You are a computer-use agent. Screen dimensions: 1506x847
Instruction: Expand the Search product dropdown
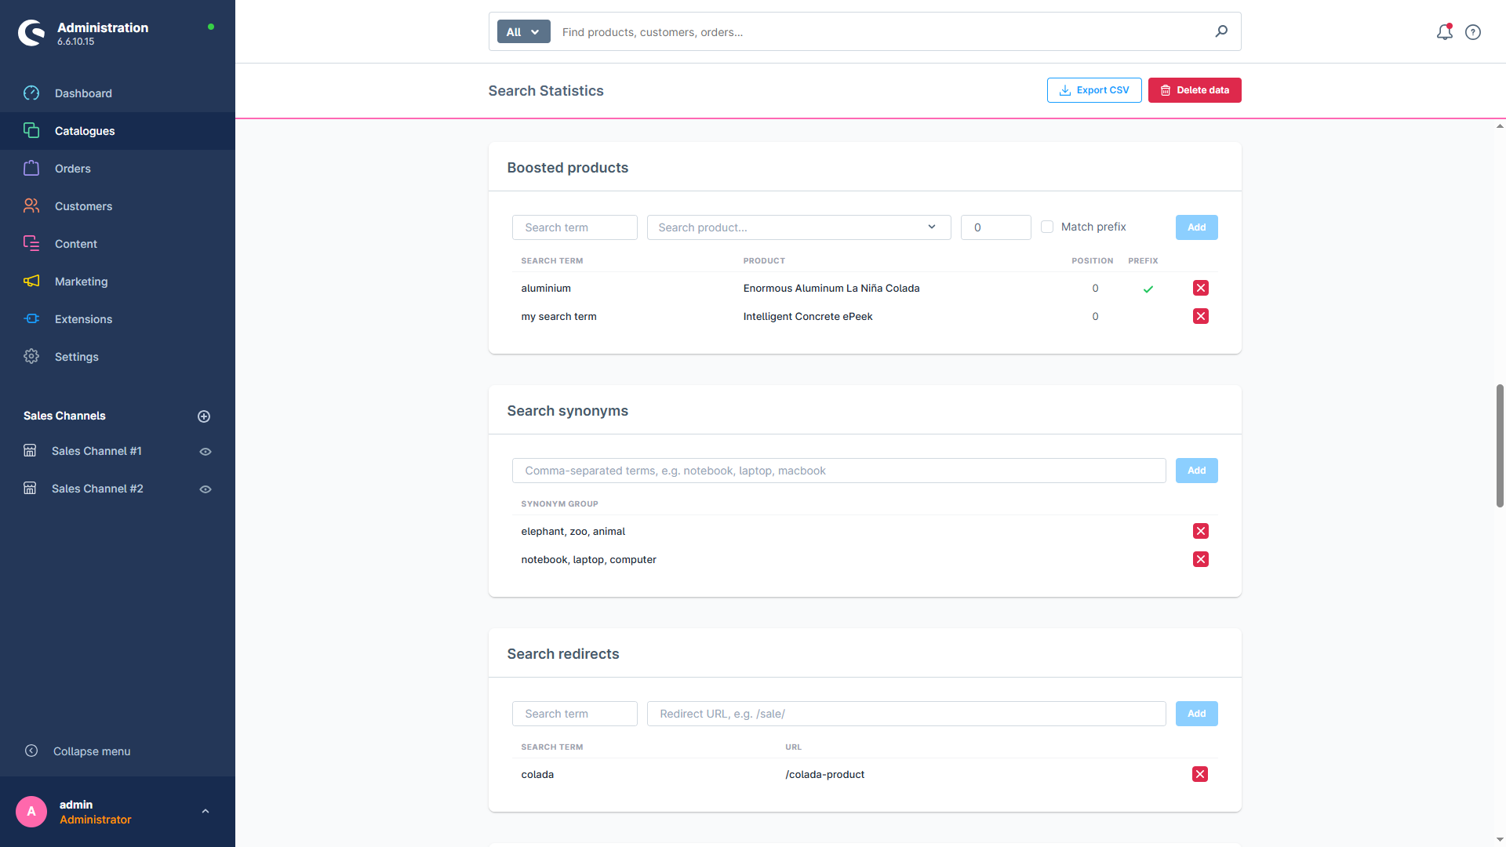[798, 227]
